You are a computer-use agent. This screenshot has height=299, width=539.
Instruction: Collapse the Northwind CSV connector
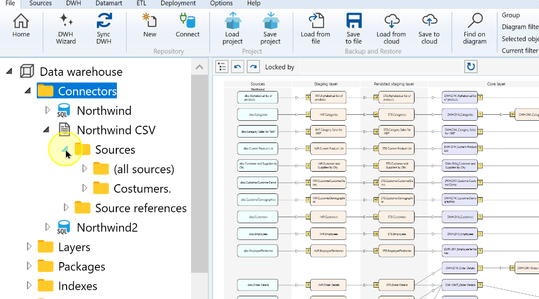pos(46,129)
